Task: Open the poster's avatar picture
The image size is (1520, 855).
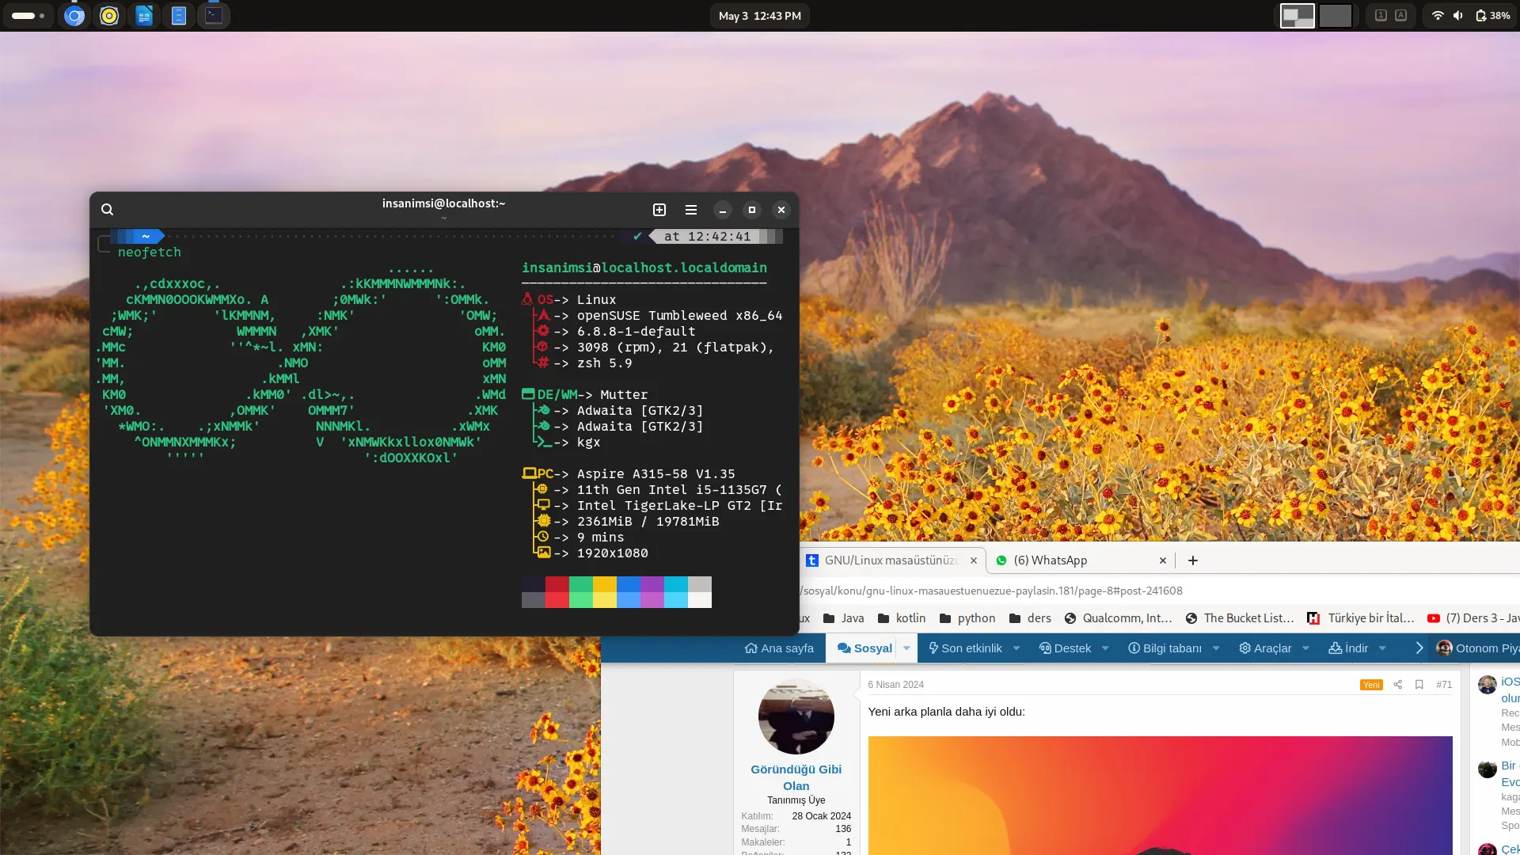Action: (796, 716)
